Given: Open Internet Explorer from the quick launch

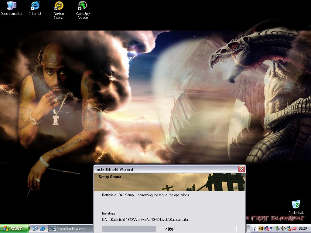Looking at the screenshot, I should coord(43,228).
